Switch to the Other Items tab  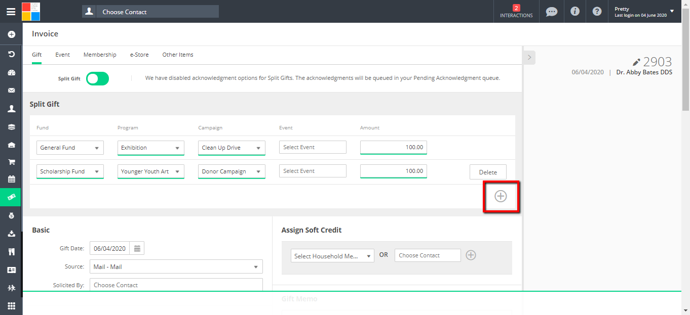click(x=178, y=55)
